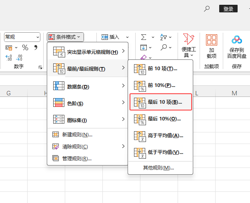Click the 登录 sign-in button
Screen dimensions: 250x203
228,9
